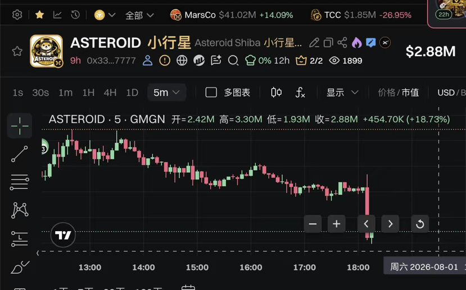Open the website globe icon
This screenshot has height=290, width=466.
pos(182,61)
